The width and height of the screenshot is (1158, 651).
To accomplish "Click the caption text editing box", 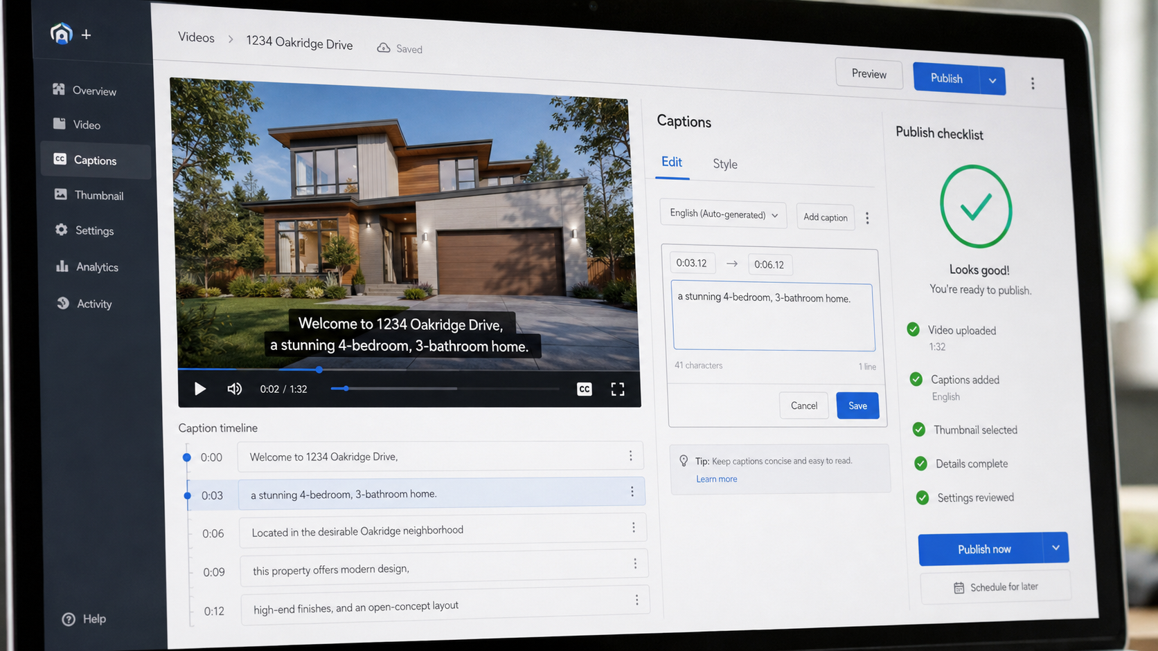I will [773, 317].
